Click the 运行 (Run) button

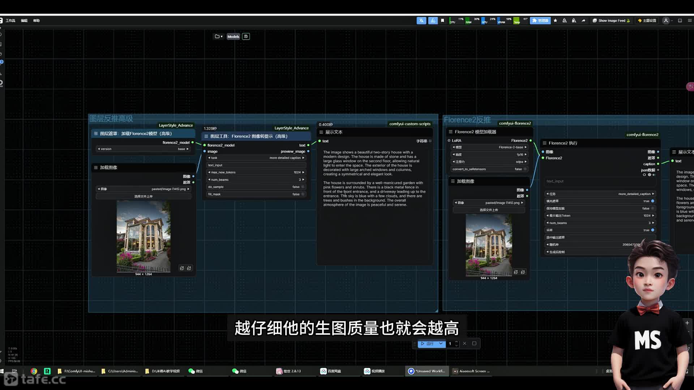point(427,343)
